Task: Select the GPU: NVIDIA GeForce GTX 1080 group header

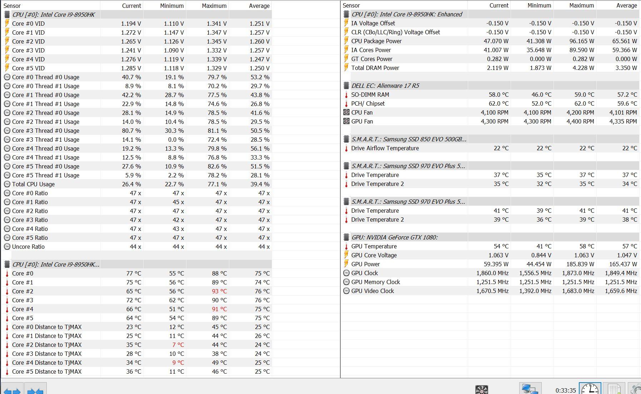Action: click(490, 237)
